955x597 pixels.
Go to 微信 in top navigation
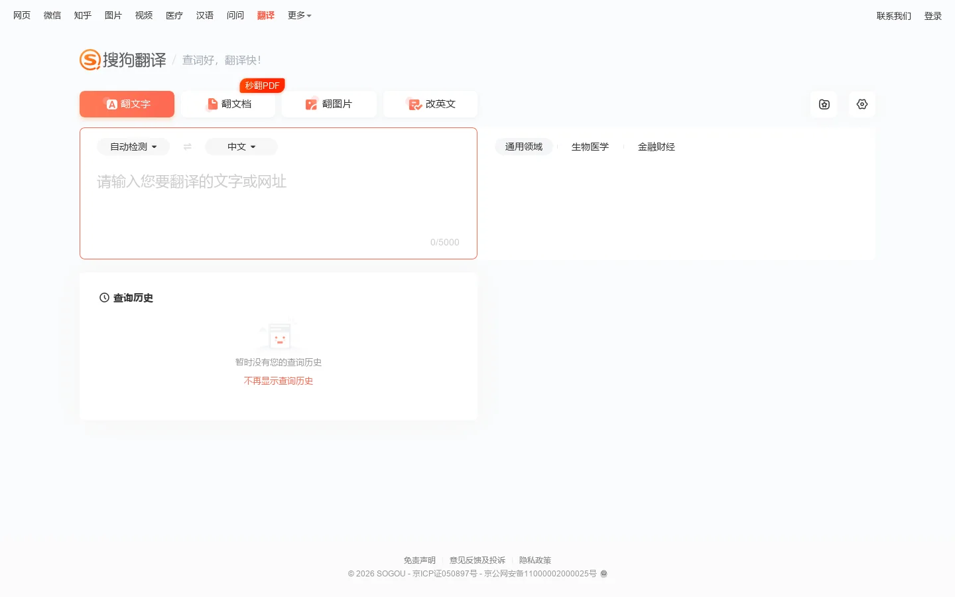point(52,15)
